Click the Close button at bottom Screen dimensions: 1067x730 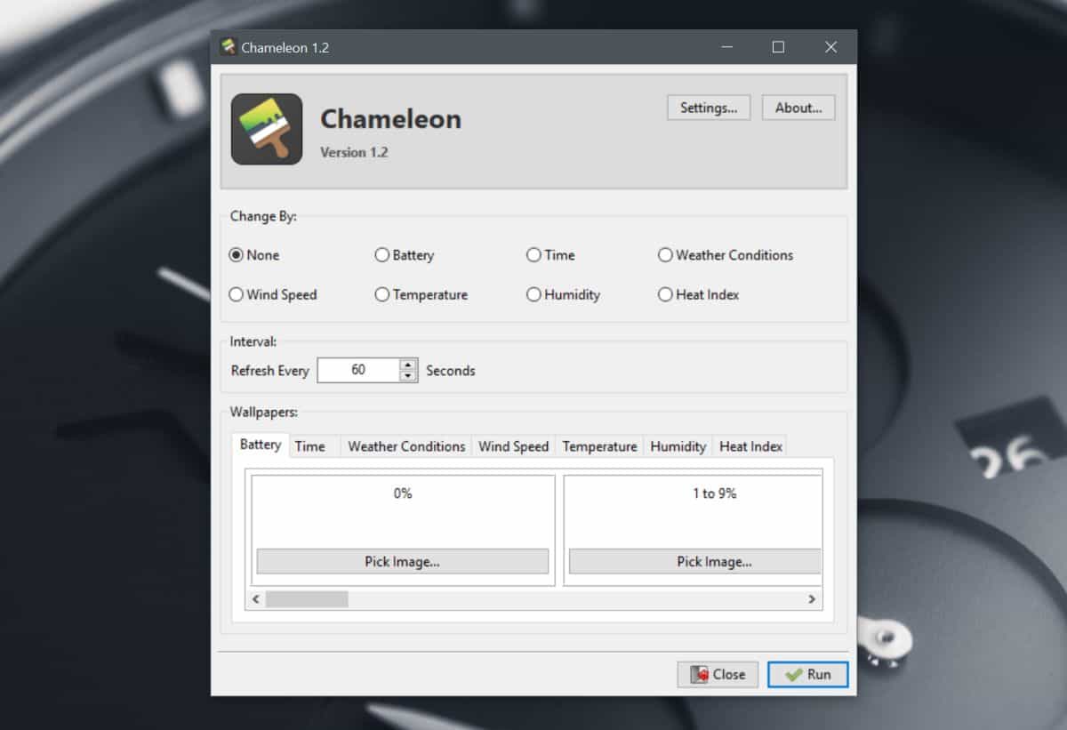coord(718,674)
